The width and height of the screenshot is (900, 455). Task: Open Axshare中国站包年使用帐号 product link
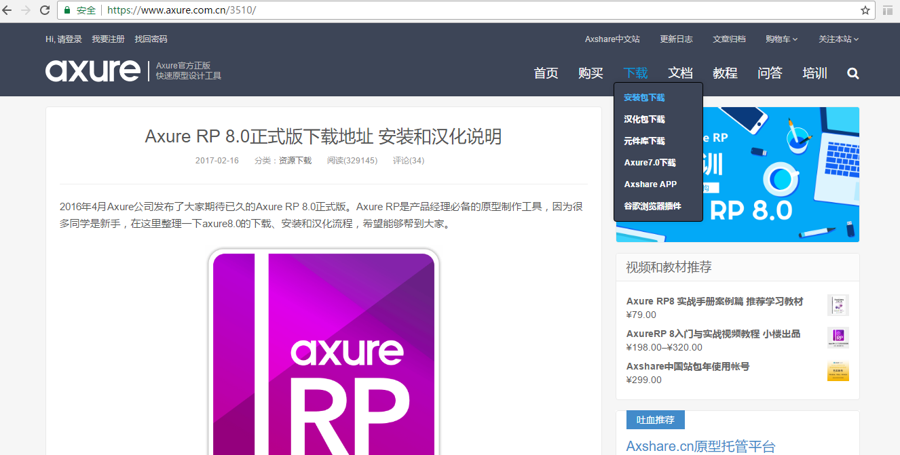pos(688,366)
